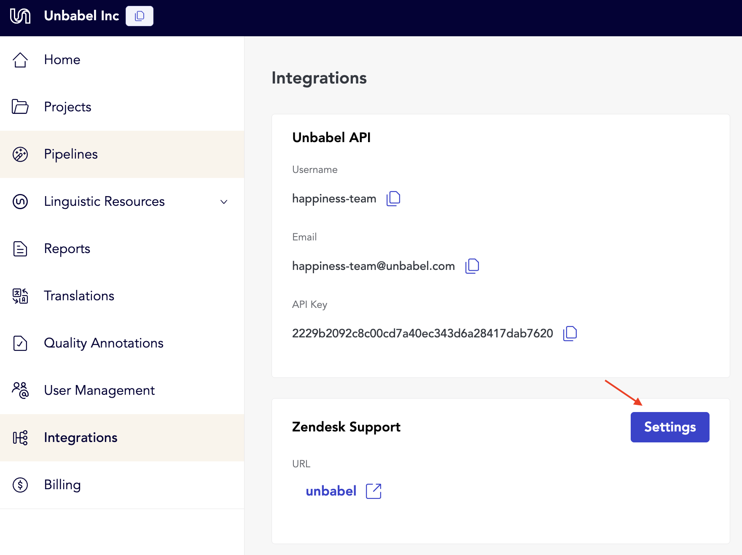Click the Unbabel logo in the header
Screen dimensions: 742x555
coord(20,16)
